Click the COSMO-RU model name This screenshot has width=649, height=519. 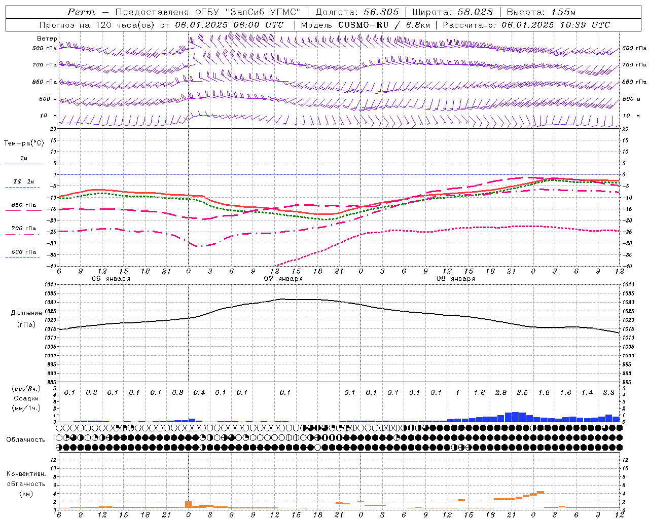pyautogui.click(x=363, y=25)
